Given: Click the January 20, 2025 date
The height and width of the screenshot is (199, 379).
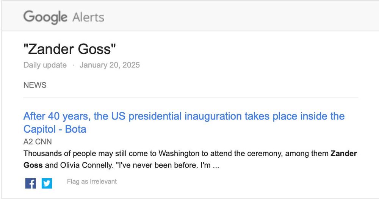Looking at the screenshot, I should tap(110, 65).
